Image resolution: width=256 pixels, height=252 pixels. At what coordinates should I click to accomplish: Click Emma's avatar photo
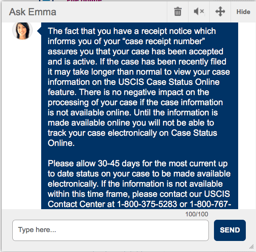(23, 31)
